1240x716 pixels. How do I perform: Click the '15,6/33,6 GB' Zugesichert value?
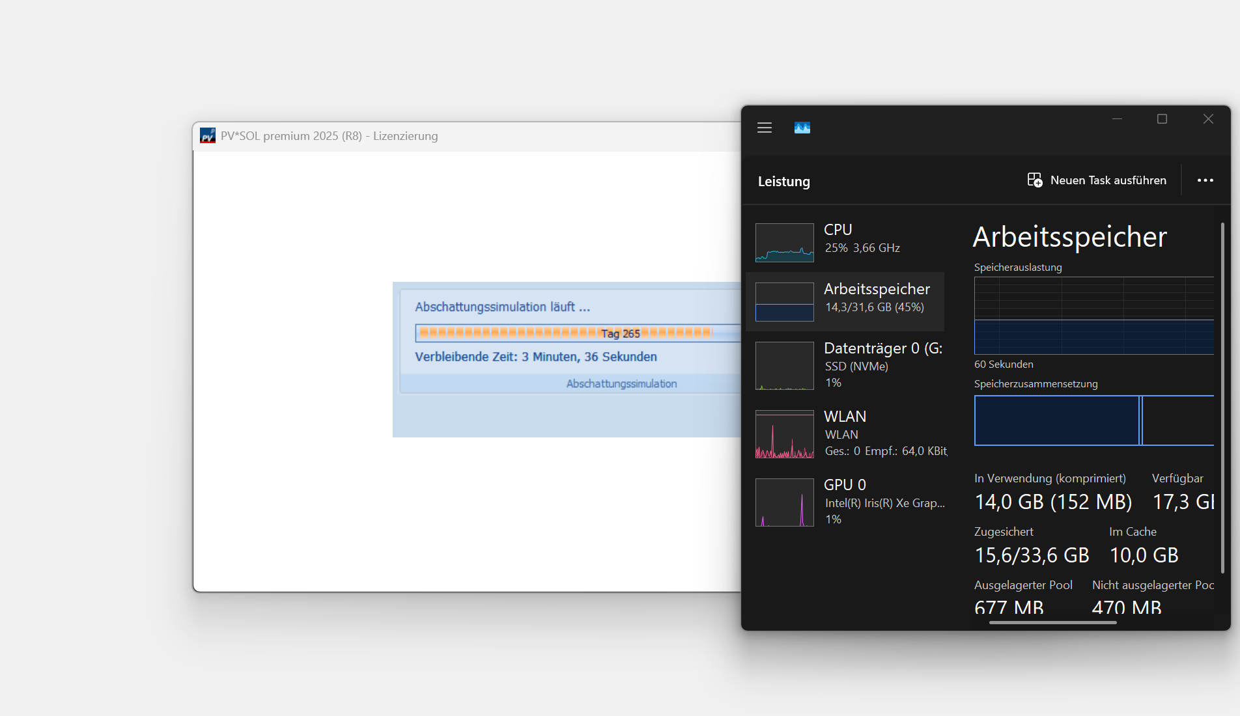[1032, 555]
